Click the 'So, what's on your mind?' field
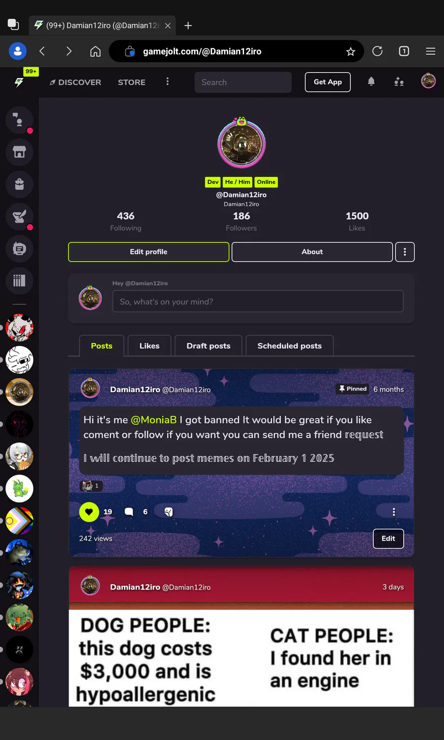 (258, 301)
